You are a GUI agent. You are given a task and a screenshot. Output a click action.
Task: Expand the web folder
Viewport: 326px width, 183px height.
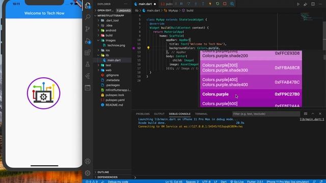(108, 70)
